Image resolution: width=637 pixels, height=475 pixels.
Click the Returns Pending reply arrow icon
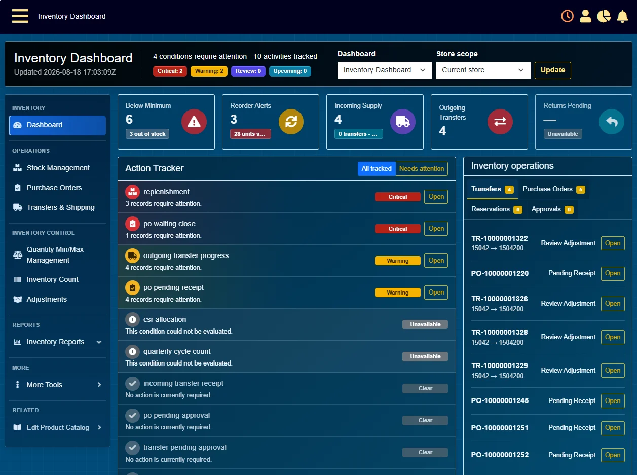(x=612, y=122)
